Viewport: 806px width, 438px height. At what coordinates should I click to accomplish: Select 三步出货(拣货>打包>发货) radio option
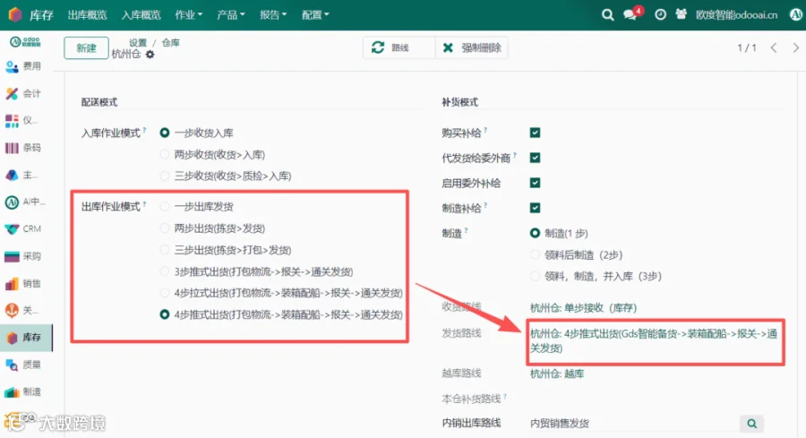[165, 250]
